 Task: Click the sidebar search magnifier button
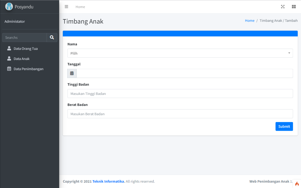[x=52, y=38]
